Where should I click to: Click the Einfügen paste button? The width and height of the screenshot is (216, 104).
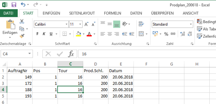(x=10, y=27)
